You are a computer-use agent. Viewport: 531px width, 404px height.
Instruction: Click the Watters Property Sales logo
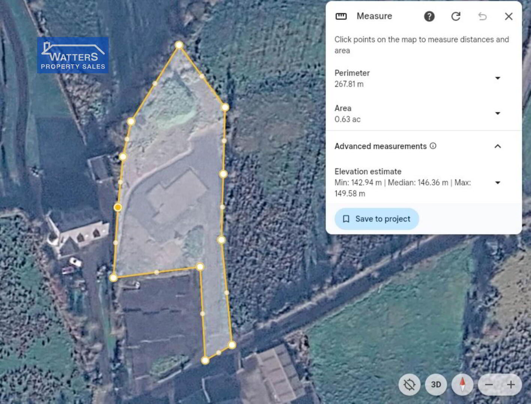73,55
